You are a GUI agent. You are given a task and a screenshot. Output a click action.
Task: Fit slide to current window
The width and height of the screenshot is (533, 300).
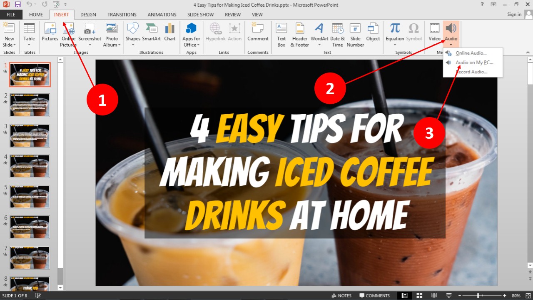pyautogui.click(x=528, y=295)
